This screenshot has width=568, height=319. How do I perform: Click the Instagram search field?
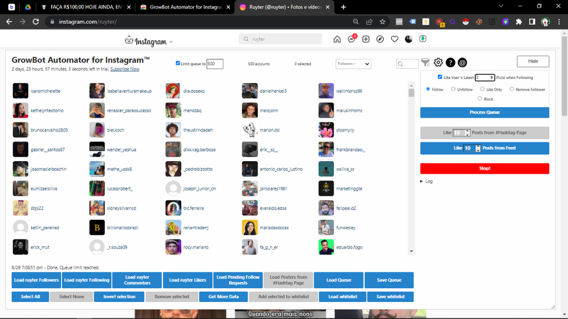pyautogui.click(x=281, y=39)
